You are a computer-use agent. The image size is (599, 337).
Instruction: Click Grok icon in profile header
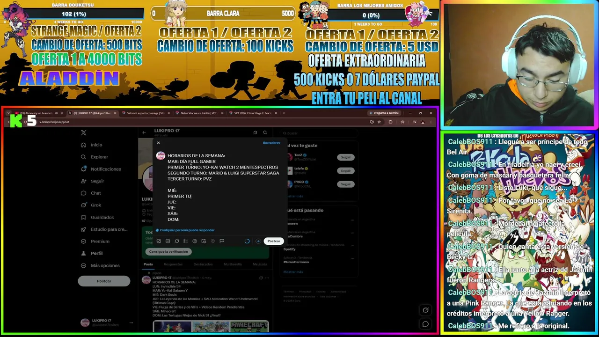point(255,132)
